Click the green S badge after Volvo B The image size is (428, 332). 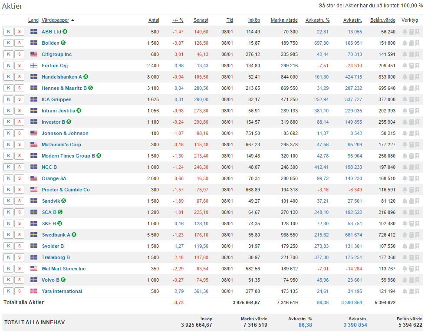pos(63,279)
